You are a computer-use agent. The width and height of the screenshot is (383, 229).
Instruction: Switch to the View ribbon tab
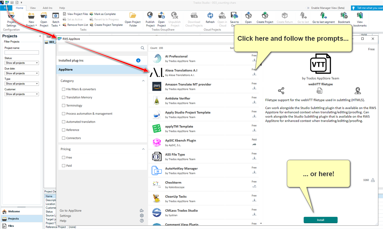(x=33, y=8)
